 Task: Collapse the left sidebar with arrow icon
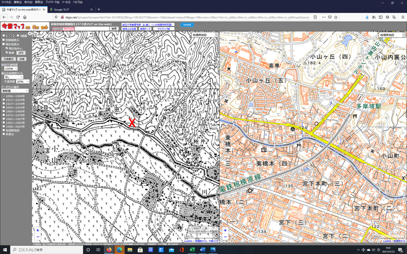click(x=30, y=34)
